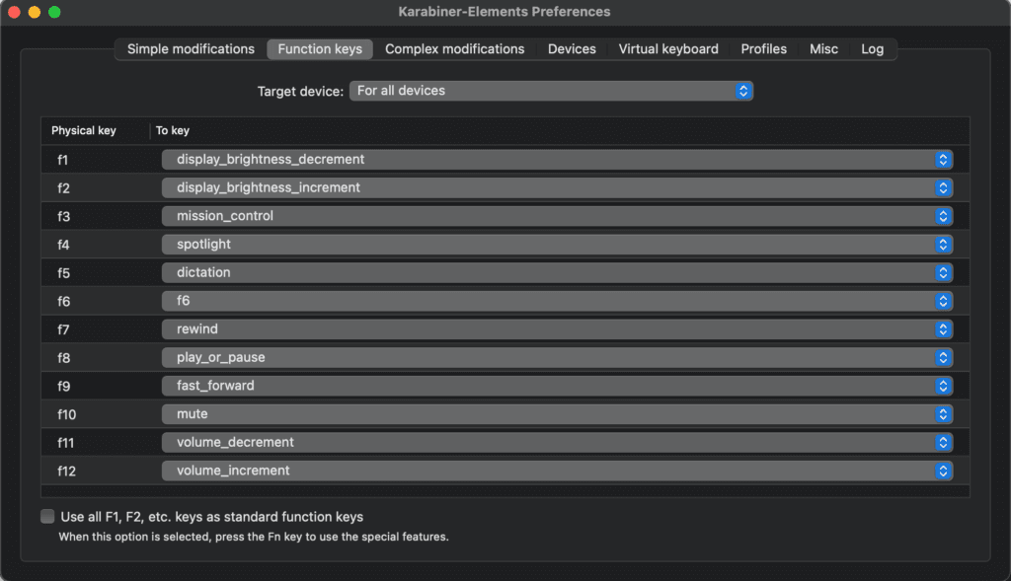Open the f1 display_brightness_decrement dropdown

click(x=557, y=159)
